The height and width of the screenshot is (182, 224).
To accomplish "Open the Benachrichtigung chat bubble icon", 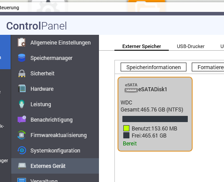I will (x=22, y=119).
